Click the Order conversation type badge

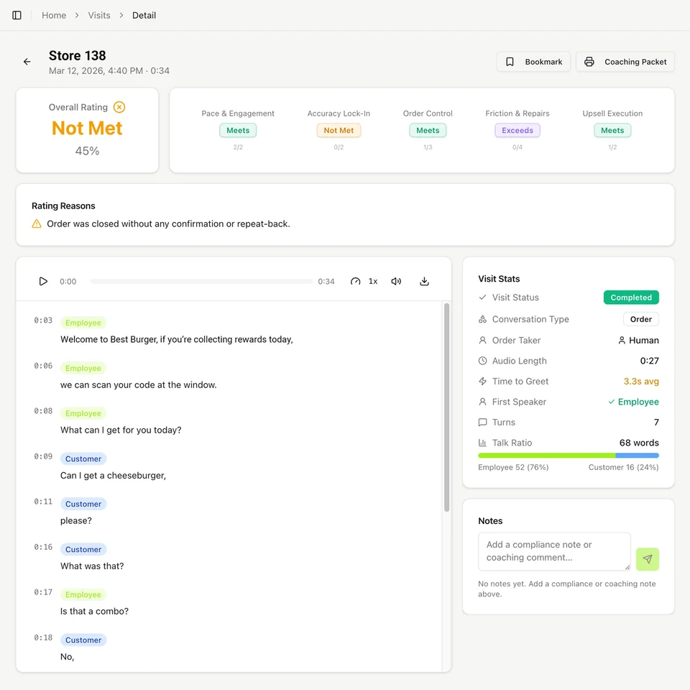(x=640, y=319)
